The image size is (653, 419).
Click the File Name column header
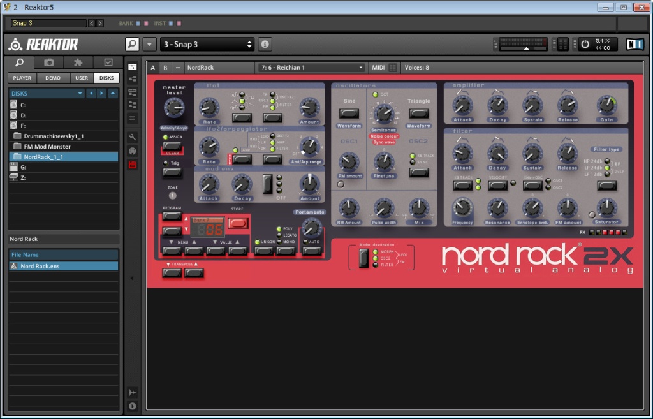[63, 254]
